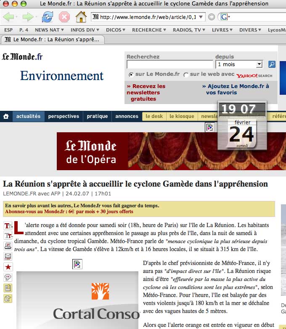Open the actualités nav tab

28,116
